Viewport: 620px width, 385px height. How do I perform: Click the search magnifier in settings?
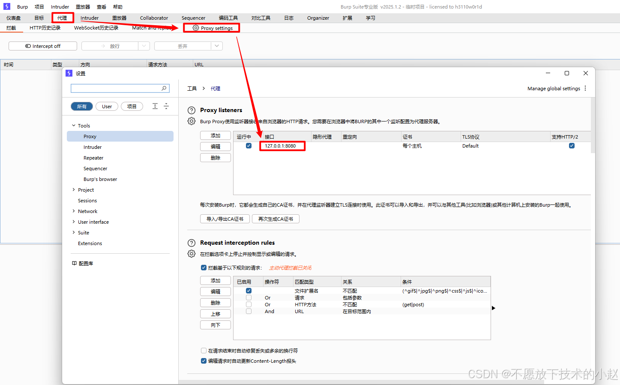(164, 88)
